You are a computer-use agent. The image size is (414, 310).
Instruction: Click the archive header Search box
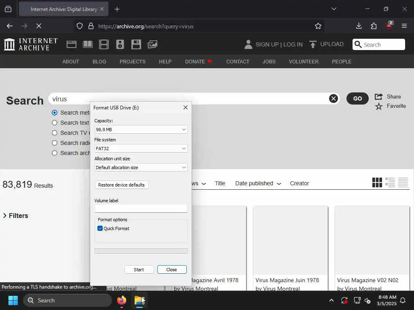(x=378, y=44)
